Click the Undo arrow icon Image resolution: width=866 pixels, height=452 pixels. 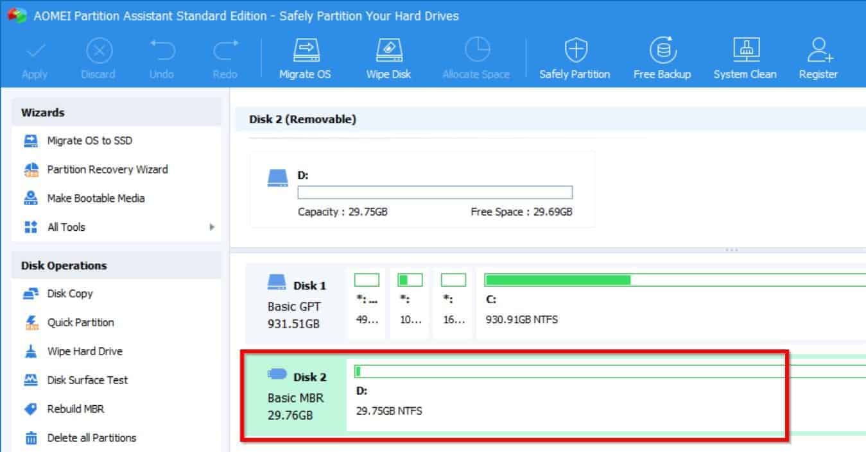pyautogui.click(x=162, y=51)
